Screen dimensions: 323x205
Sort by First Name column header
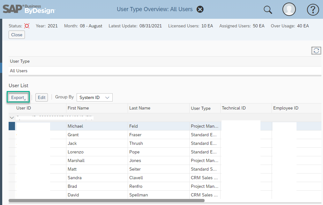78,108
